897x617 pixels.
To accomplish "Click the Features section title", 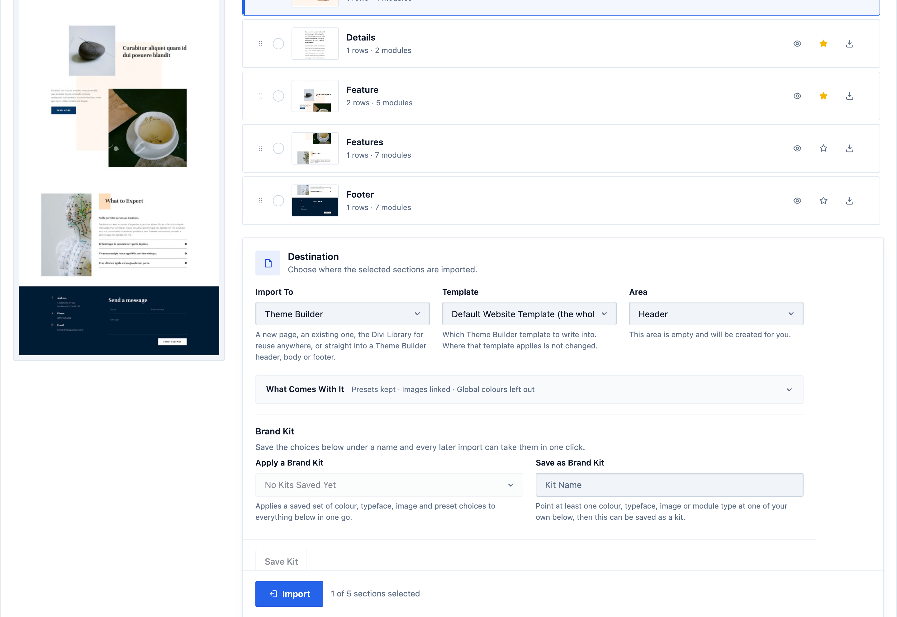I will (x=365, y=142).
